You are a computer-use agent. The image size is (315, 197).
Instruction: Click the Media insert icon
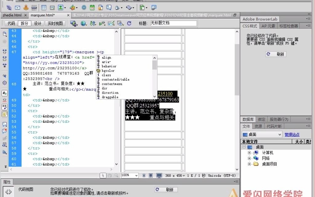(x=72, y=8)
